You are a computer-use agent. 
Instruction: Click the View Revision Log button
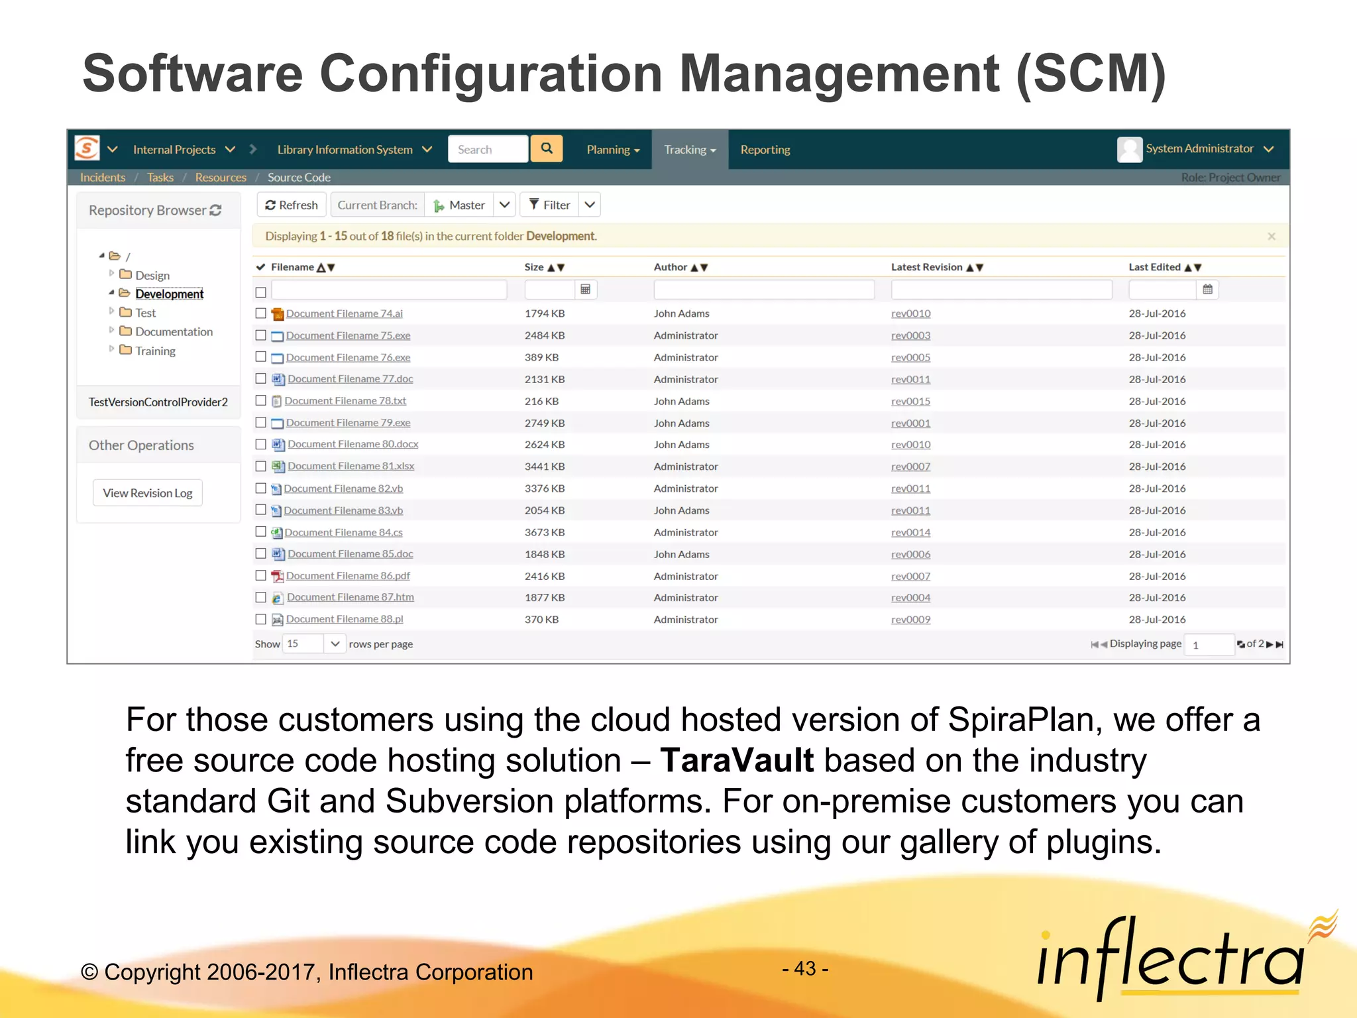(x=148, y=493)
